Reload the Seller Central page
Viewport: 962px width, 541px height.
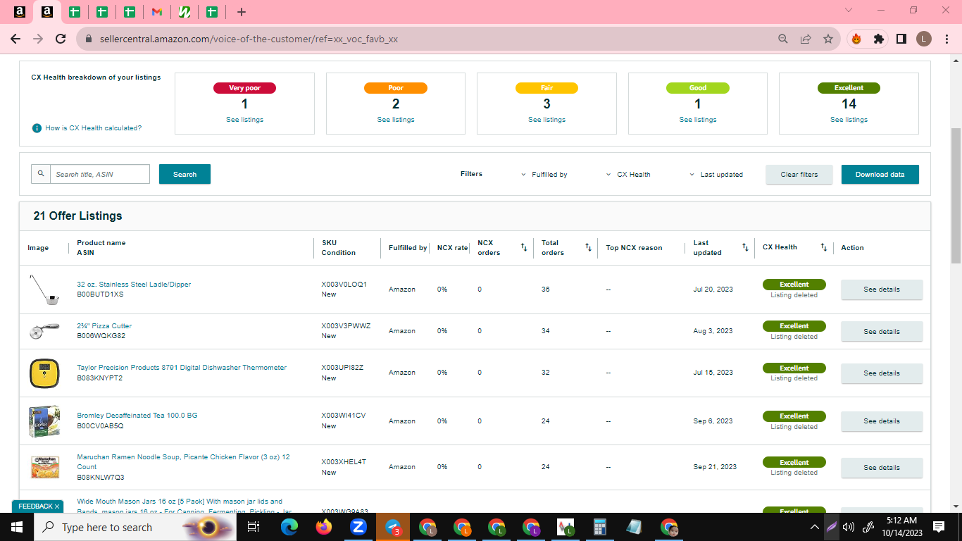tap(61, 39)
